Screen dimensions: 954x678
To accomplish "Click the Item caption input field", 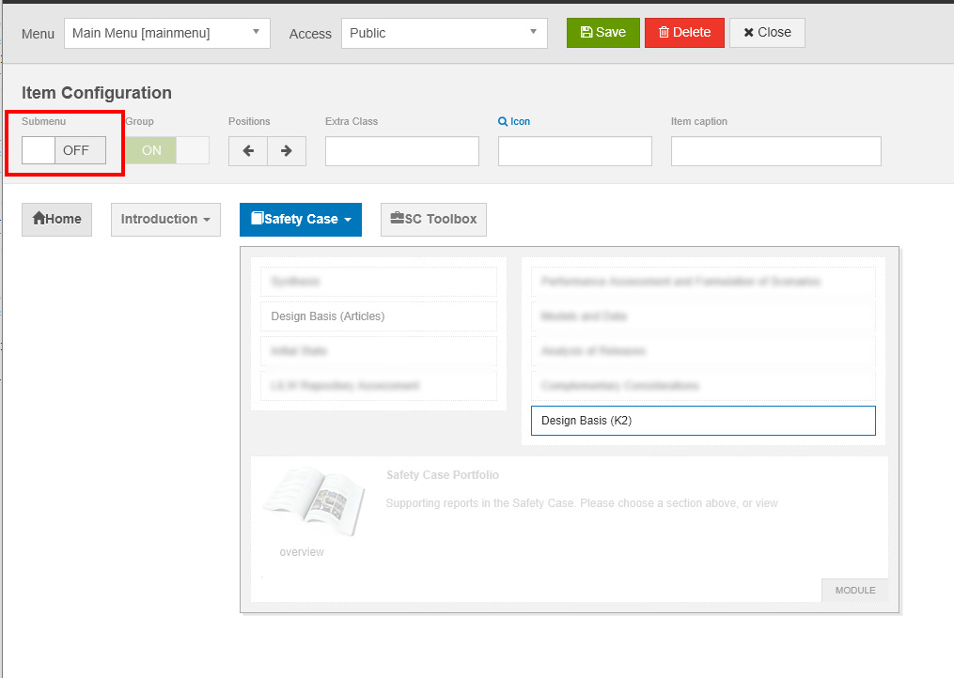I will point(775,151).
